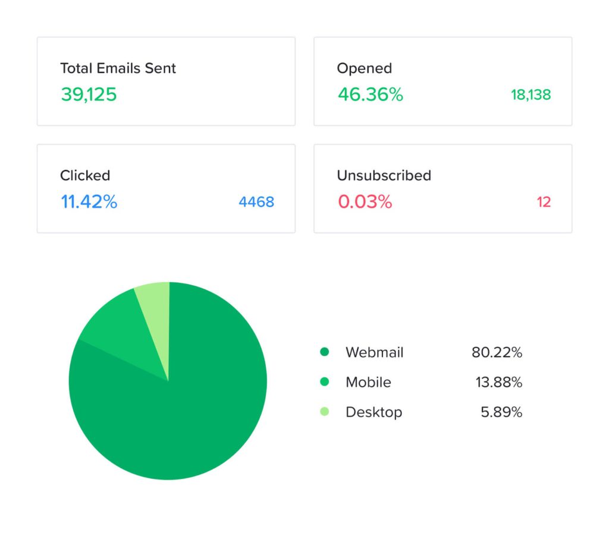Viewport: 609px width, 552px height.
Task: Click the 46.36% opened rate
Action: (x=370, y=94)
